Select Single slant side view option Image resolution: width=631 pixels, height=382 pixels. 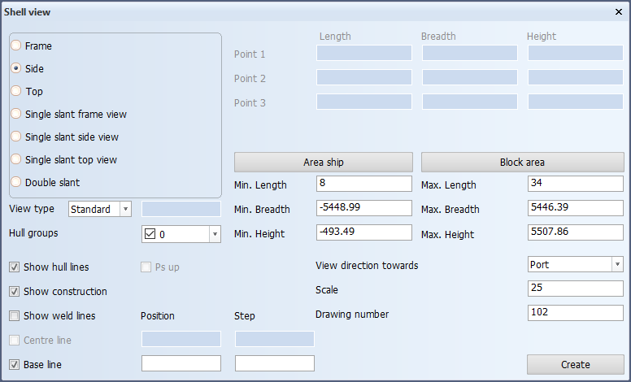coord(16,137)
